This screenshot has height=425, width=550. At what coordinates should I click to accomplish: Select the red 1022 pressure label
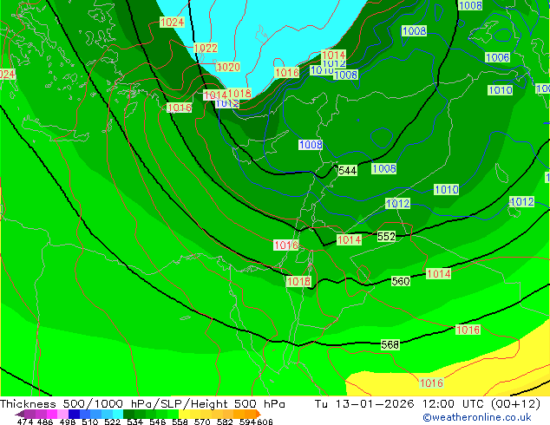pyautogui.click(x=206, y=48)
